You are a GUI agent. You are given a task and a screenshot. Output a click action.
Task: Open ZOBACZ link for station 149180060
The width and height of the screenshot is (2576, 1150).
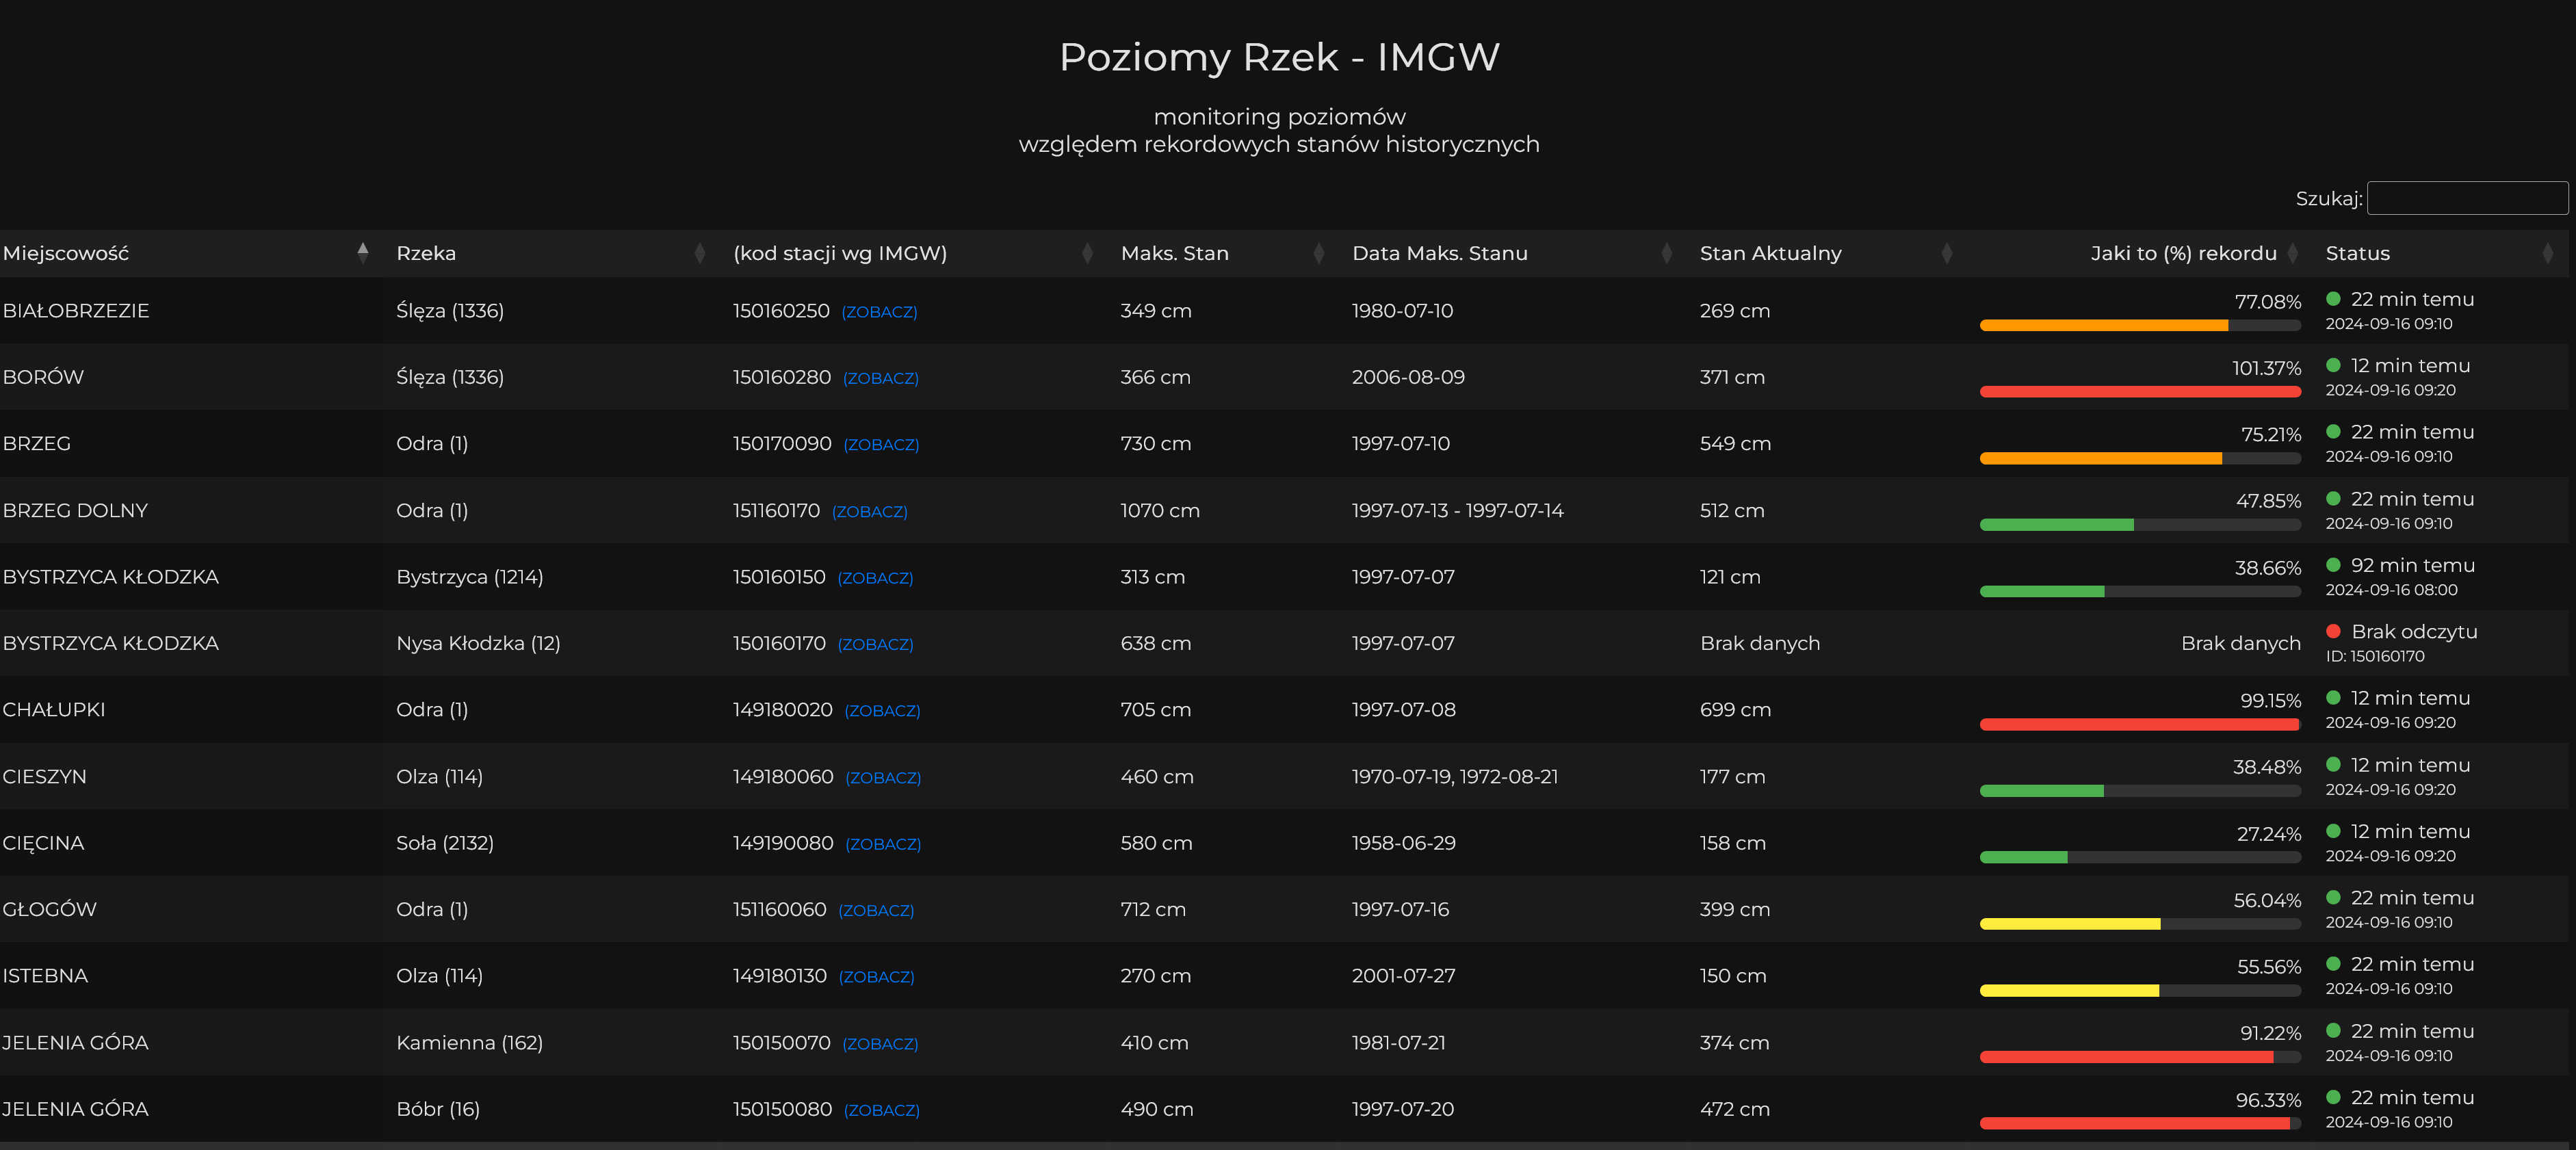coord(883,778)
